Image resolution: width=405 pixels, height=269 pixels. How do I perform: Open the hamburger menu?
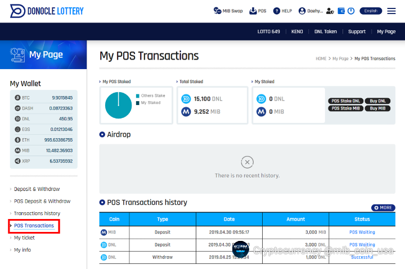click(390, 11)
